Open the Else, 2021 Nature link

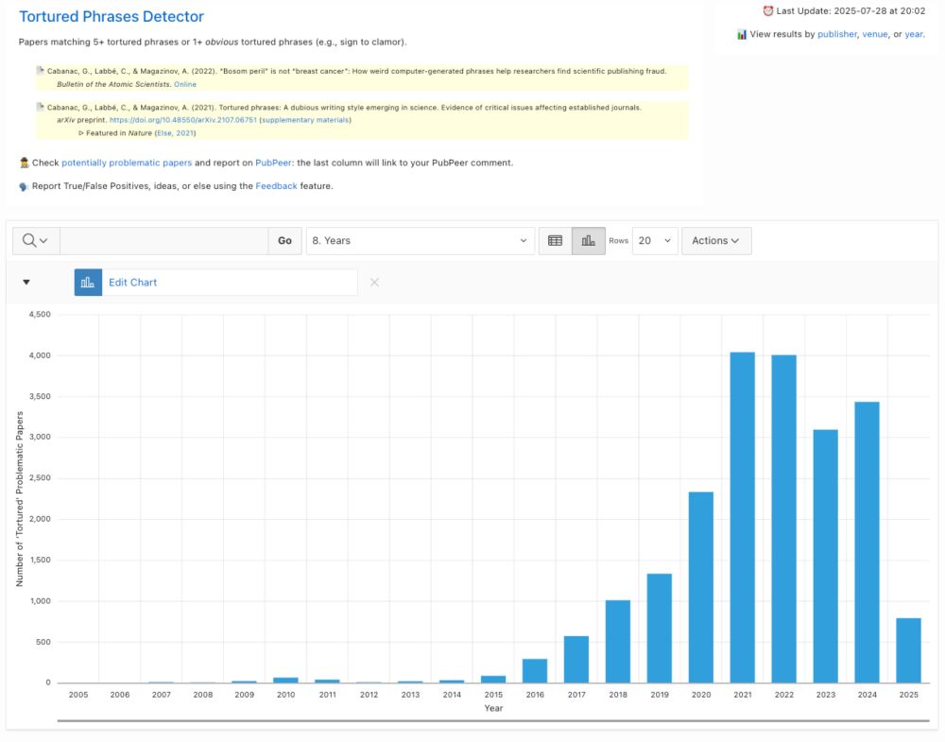(x=176, y=133)
